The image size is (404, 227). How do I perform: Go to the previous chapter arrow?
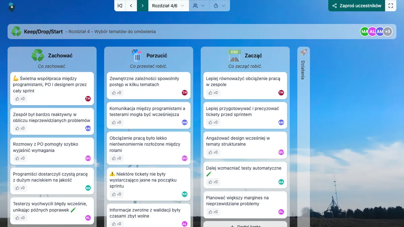point(131,6)
